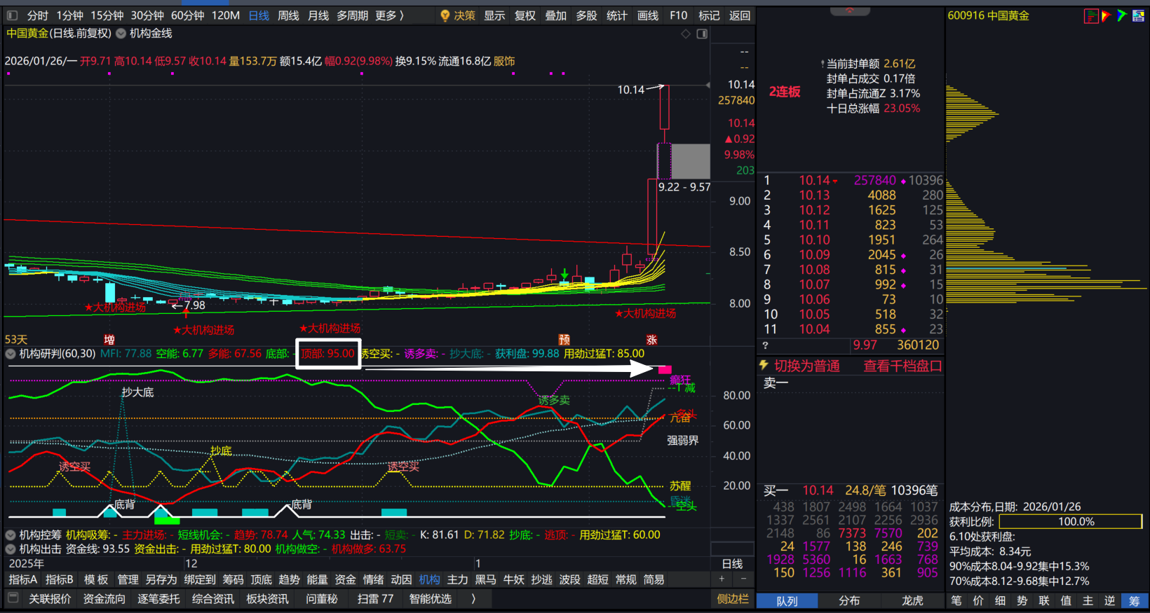Viewport: 1150px width, 613px height.
Task: Expand the 机构出击 indicator chevron
Action: (x=11, y=549)
